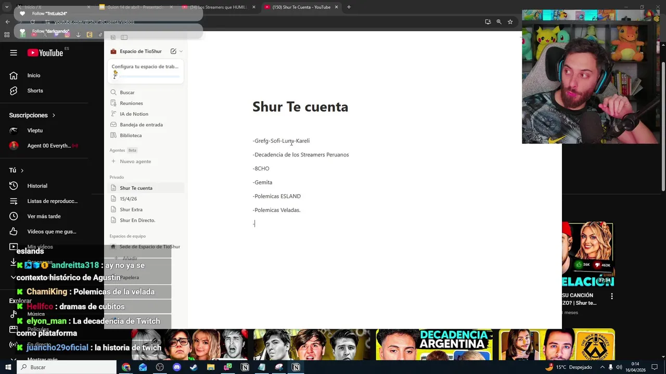
Task: Open the Shur Extra page
Action: 131,209
